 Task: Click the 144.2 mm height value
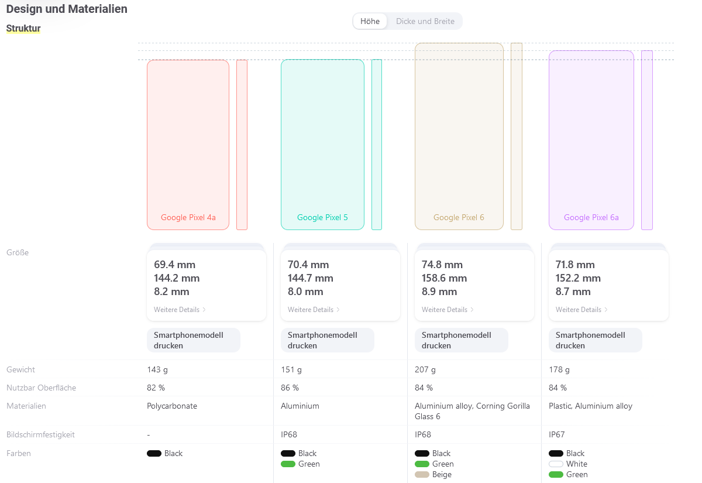tap(177, 278)
